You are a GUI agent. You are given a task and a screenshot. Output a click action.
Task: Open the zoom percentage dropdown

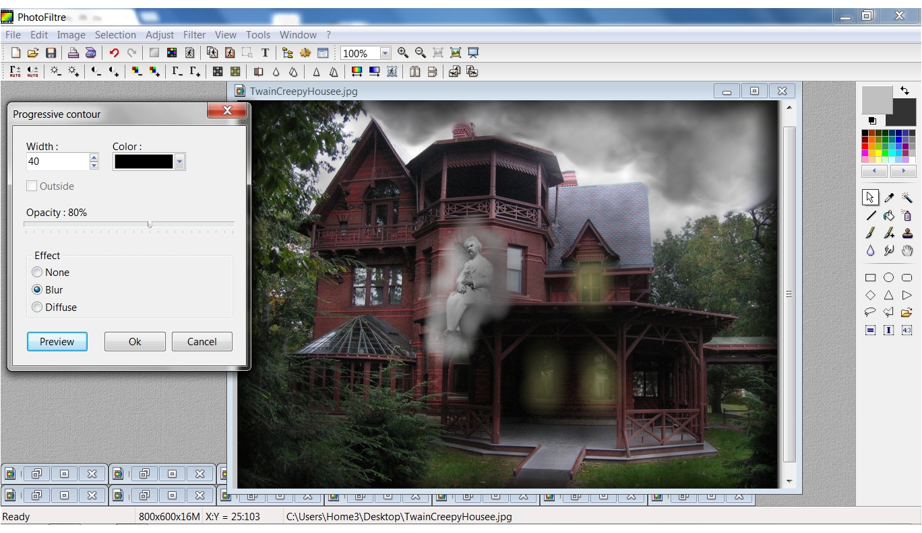click(385, 53)
